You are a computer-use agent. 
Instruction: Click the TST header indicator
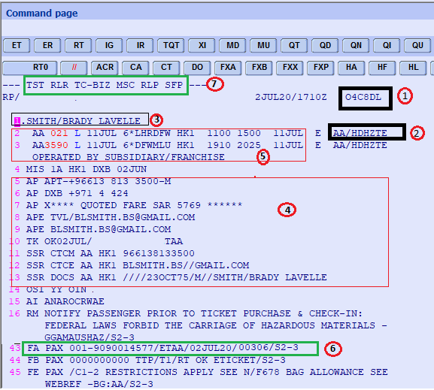[x=35, y=85]
